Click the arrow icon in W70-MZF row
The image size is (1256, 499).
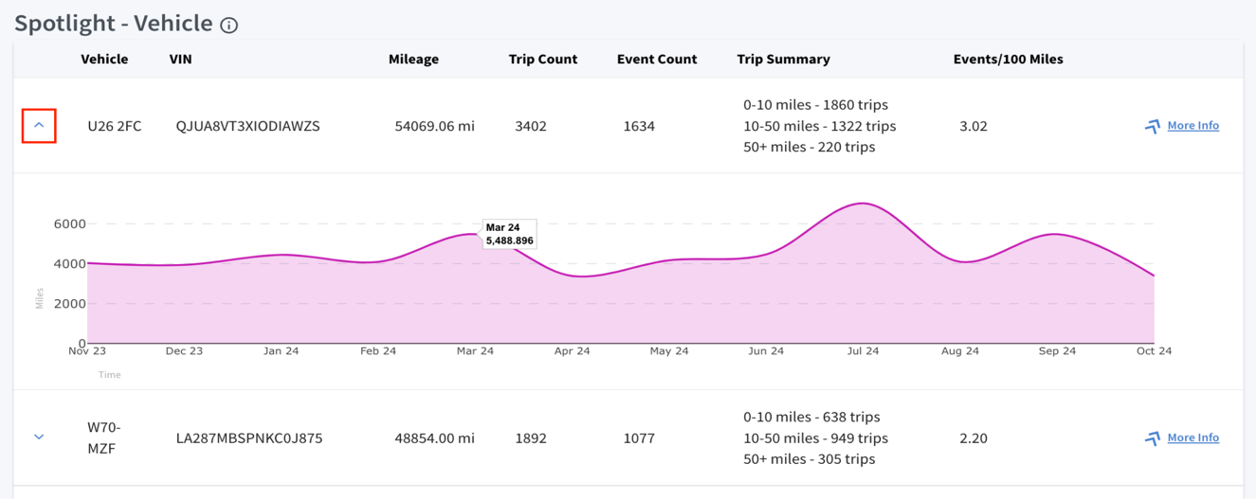pyautogui.click(x=1152, y=438)
